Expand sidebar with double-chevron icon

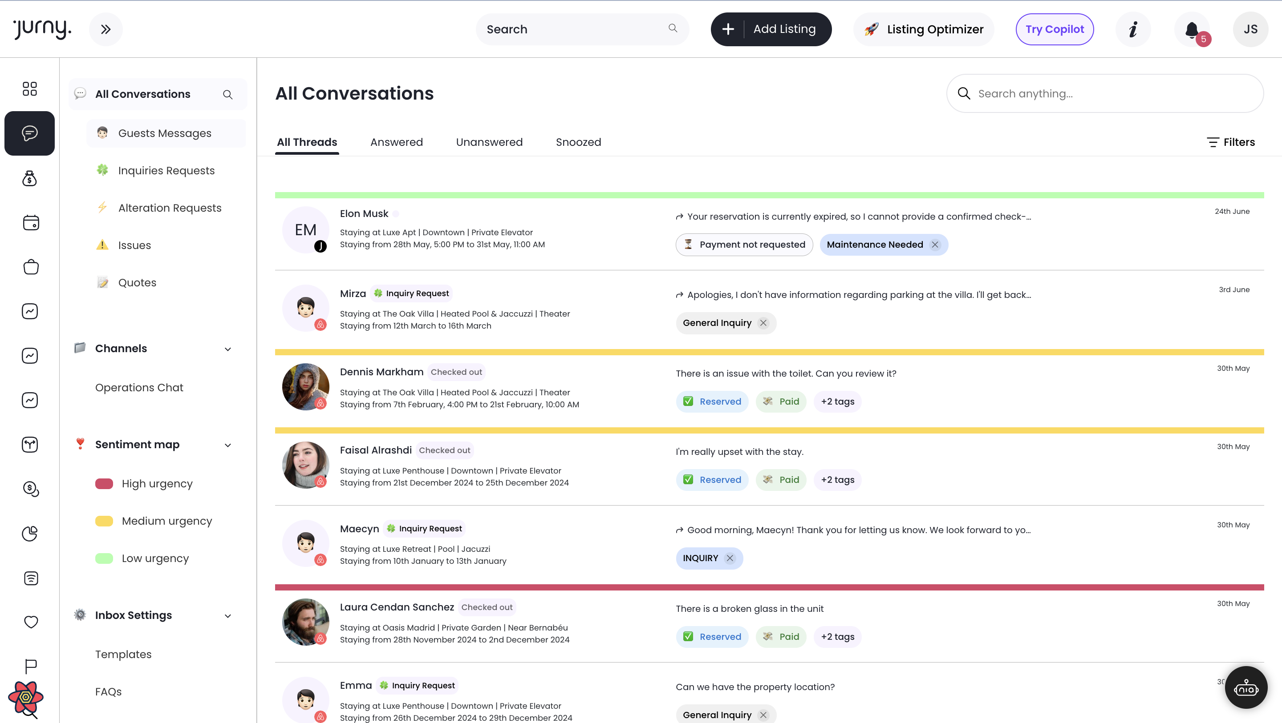coord(105,29)
